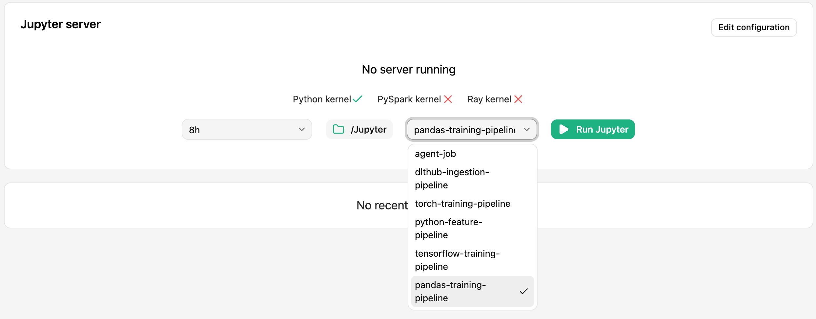Click the PySpark kernel label
Viewport: 816px width, 319px height.
tap(409, 99)
